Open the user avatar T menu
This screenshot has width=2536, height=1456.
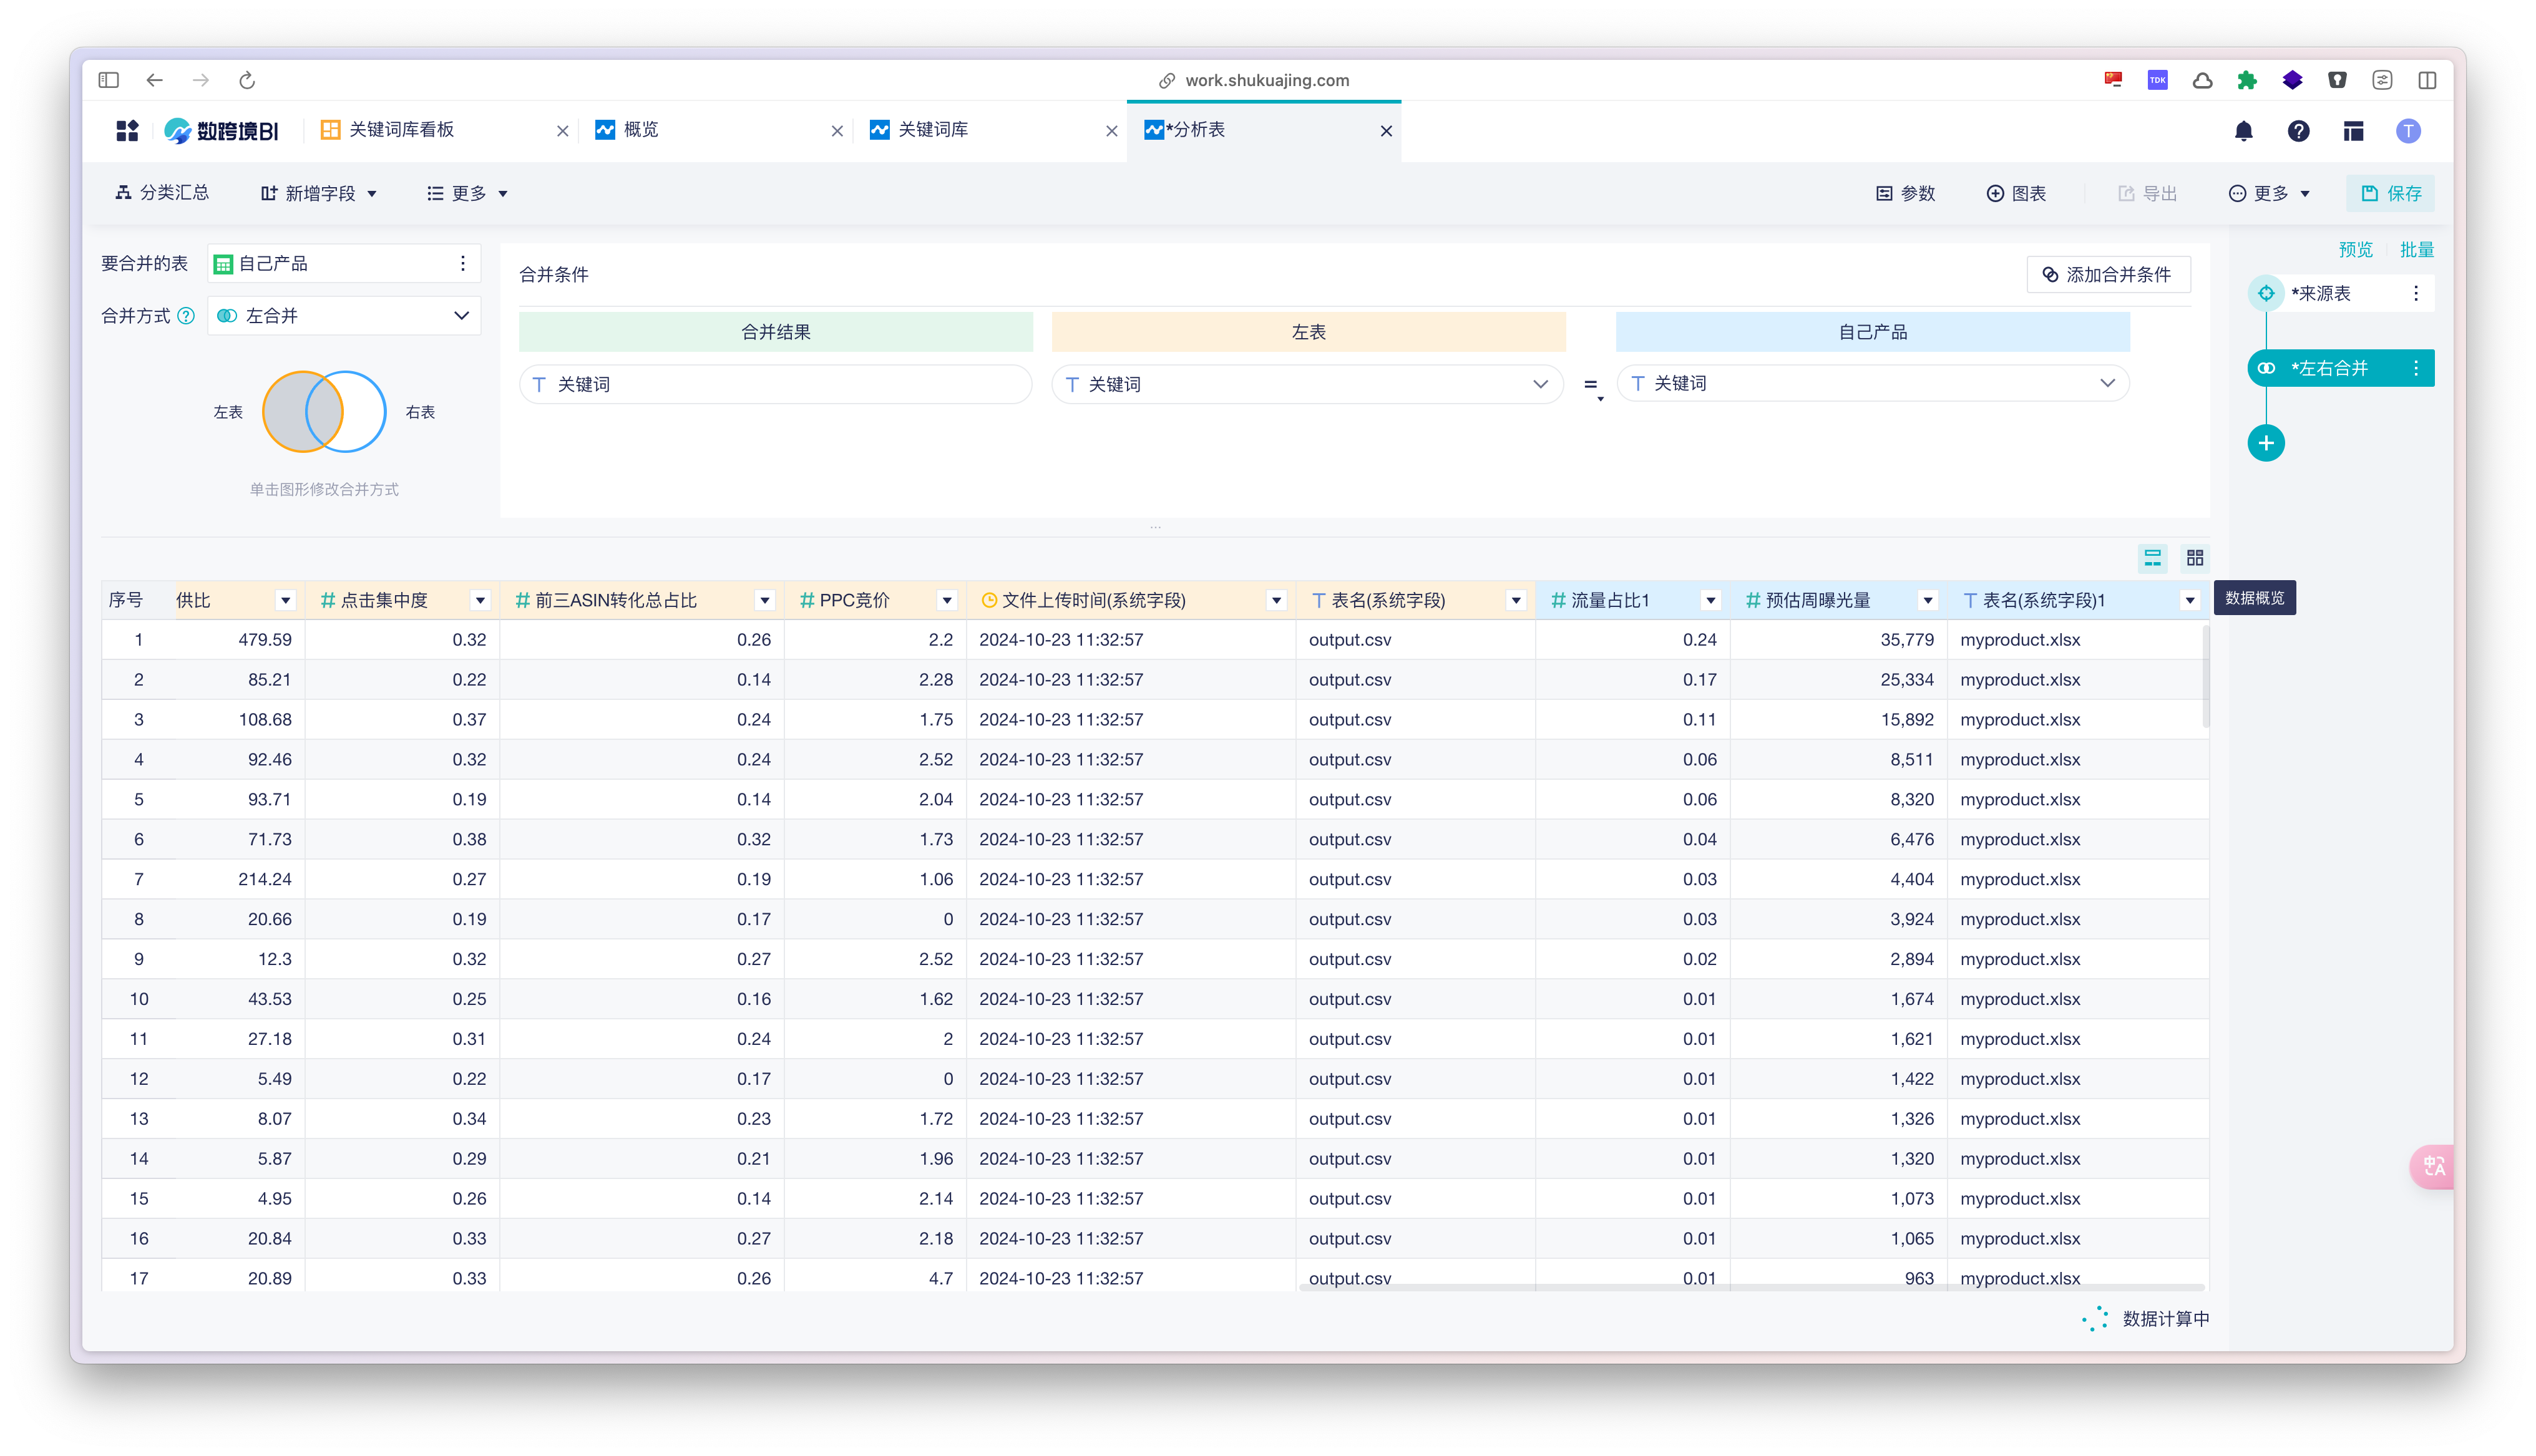pos(2408,131)
